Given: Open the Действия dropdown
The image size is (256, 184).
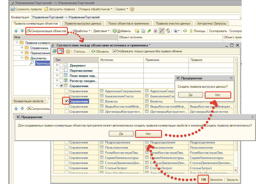Looking at the screenshot, I should coord(101,31).
